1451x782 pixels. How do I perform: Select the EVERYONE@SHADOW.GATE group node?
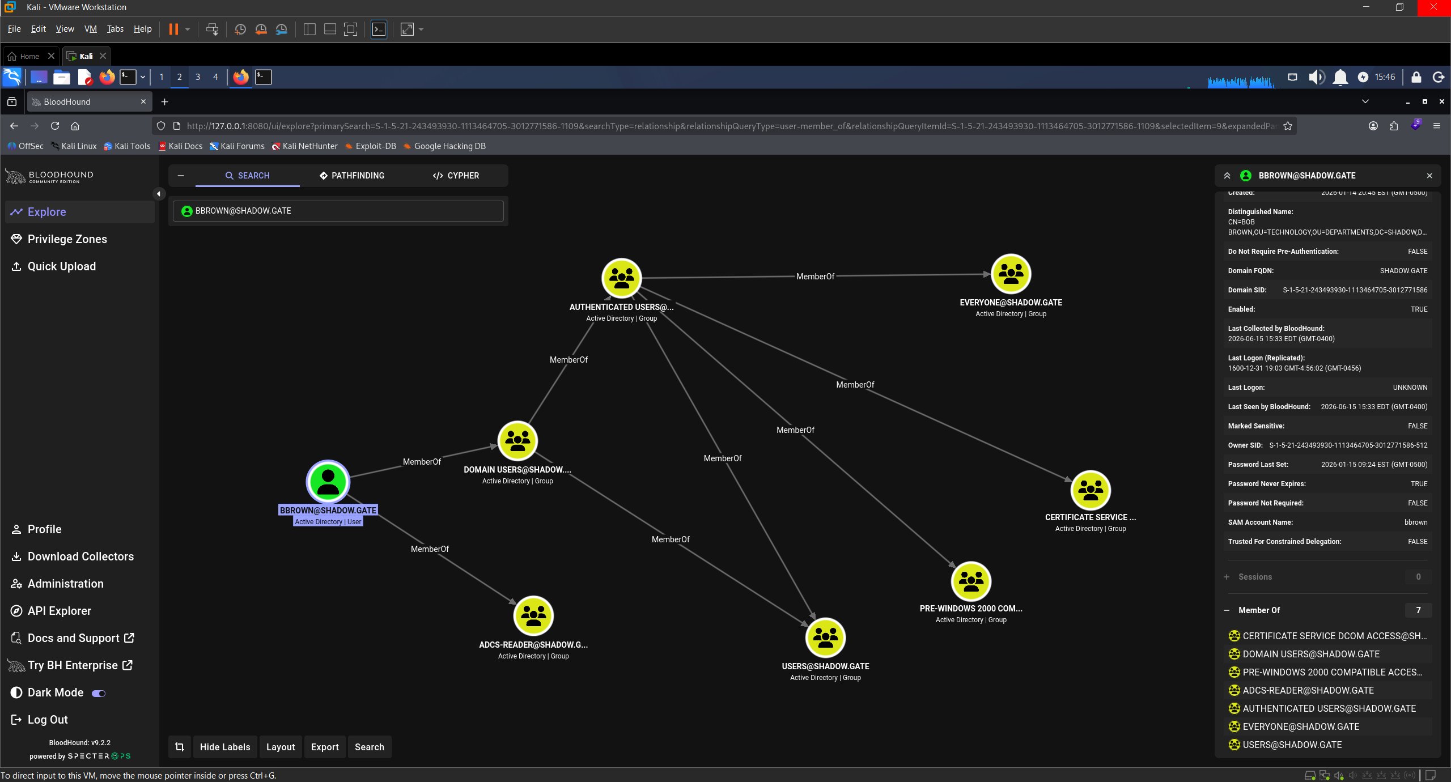[1011, 274]
